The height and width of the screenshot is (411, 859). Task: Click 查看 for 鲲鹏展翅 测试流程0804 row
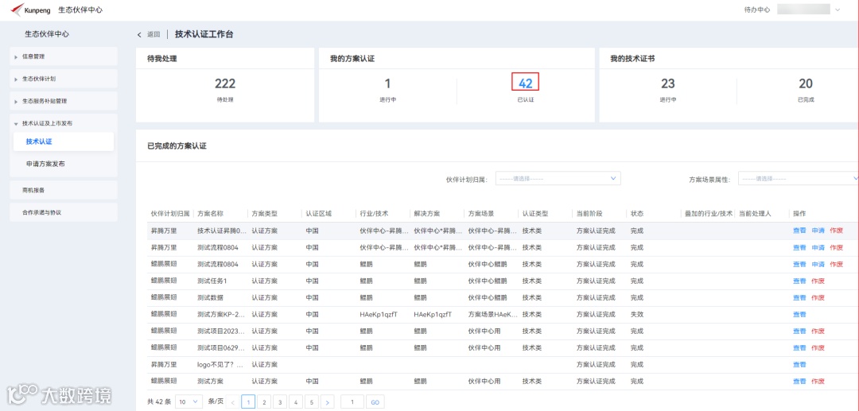pyautogui.click(x=799, y=265)
